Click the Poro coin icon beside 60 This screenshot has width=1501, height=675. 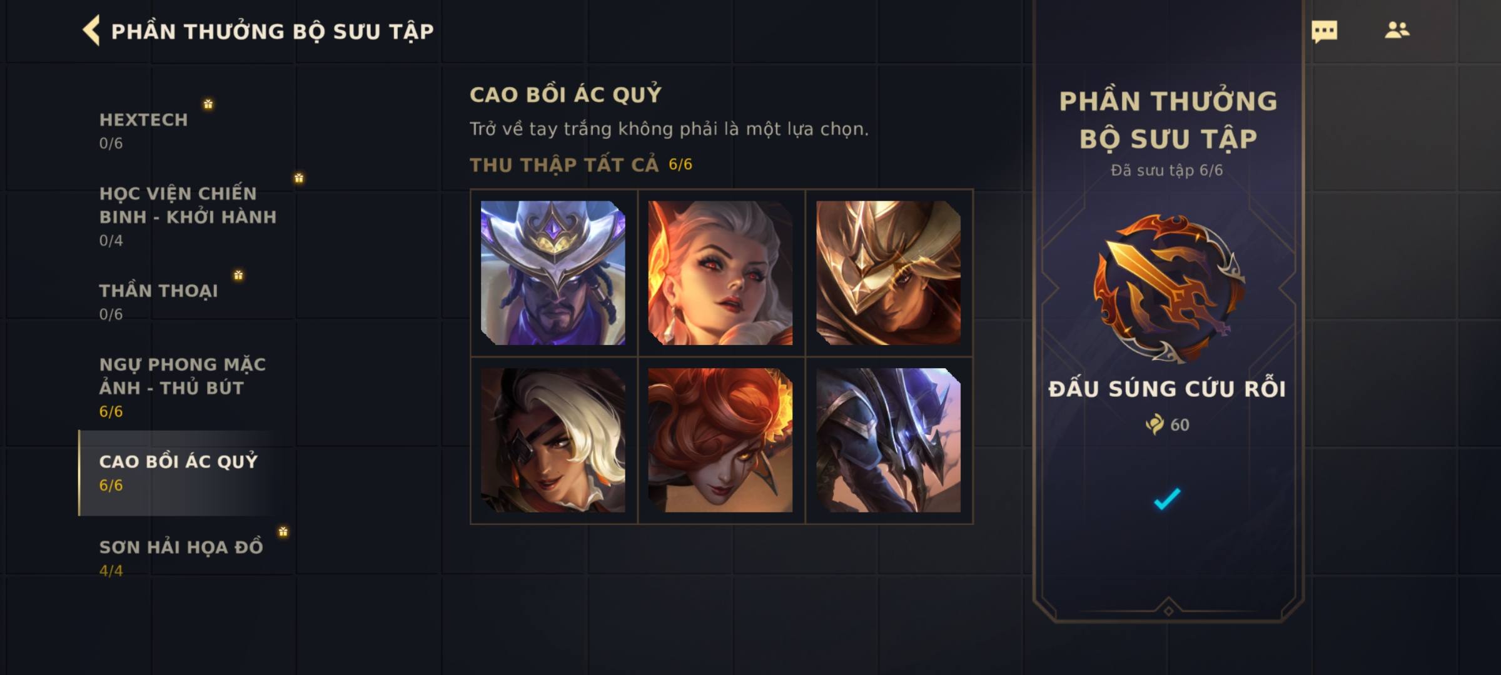[1155, 424]
